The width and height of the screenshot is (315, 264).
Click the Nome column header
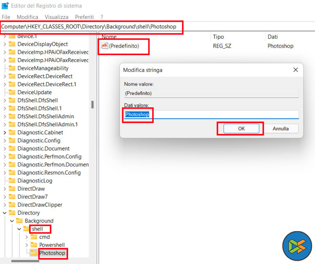pyautogui.click(x=109, y=37)
